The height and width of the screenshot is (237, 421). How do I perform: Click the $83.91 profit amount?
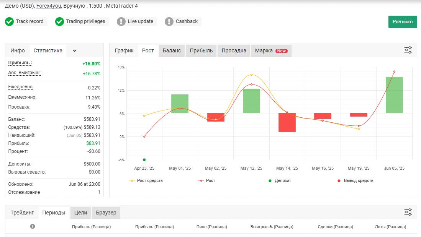coord(93,143)
